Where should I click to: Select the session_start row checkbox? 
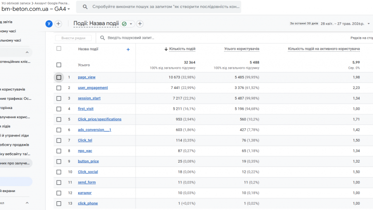(x=59, y=98)
